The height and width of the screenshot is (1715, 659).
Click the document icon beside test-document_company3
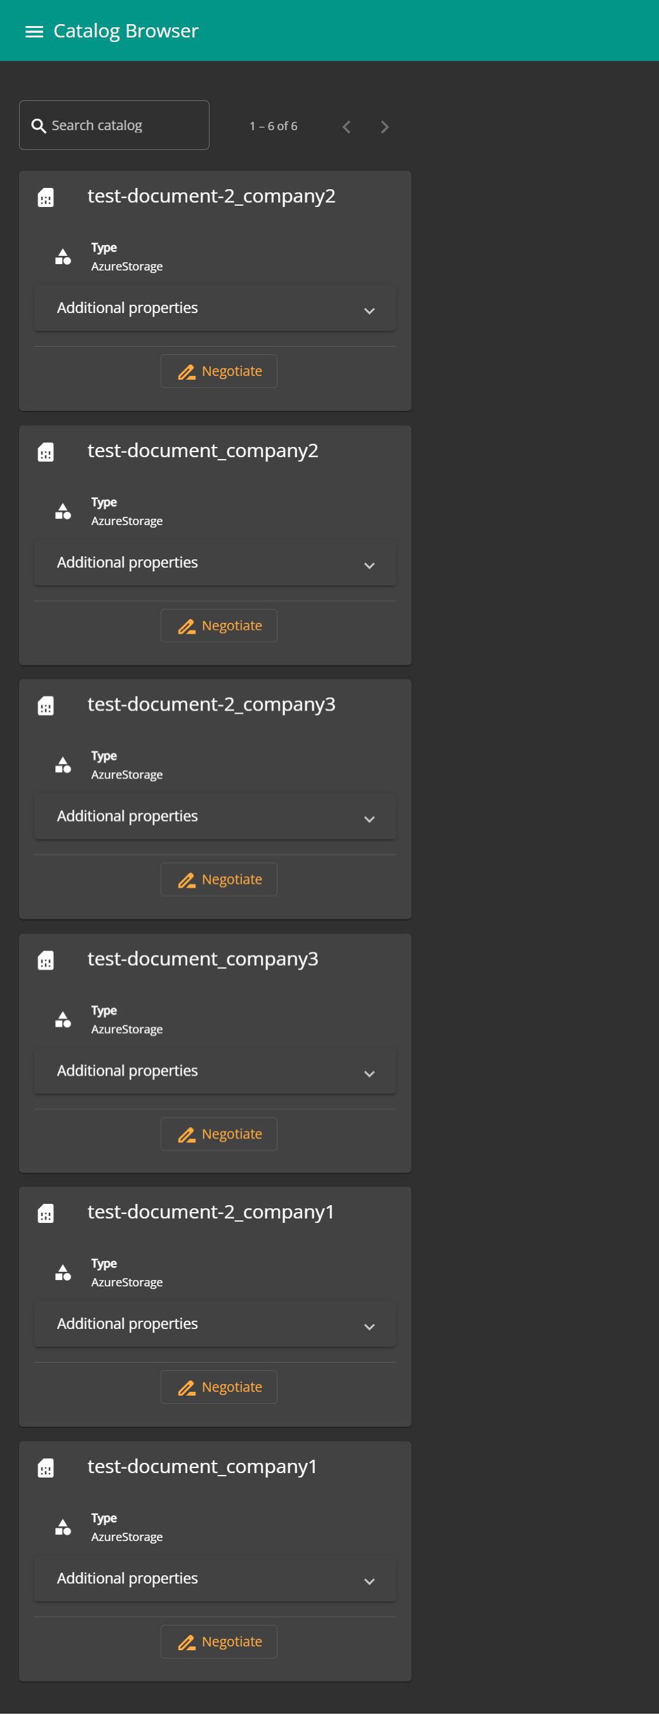pyautogui.click(x=45, y=959)
